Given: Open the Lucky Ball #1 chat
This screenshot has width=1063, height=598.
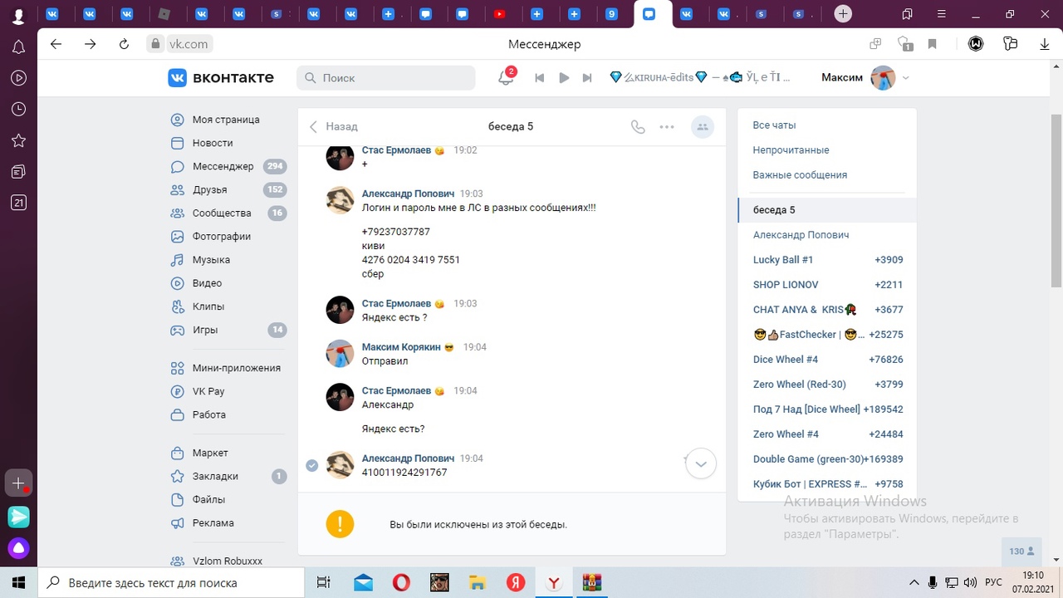Looking at the screenshot, I should click(x=783, y=260).
